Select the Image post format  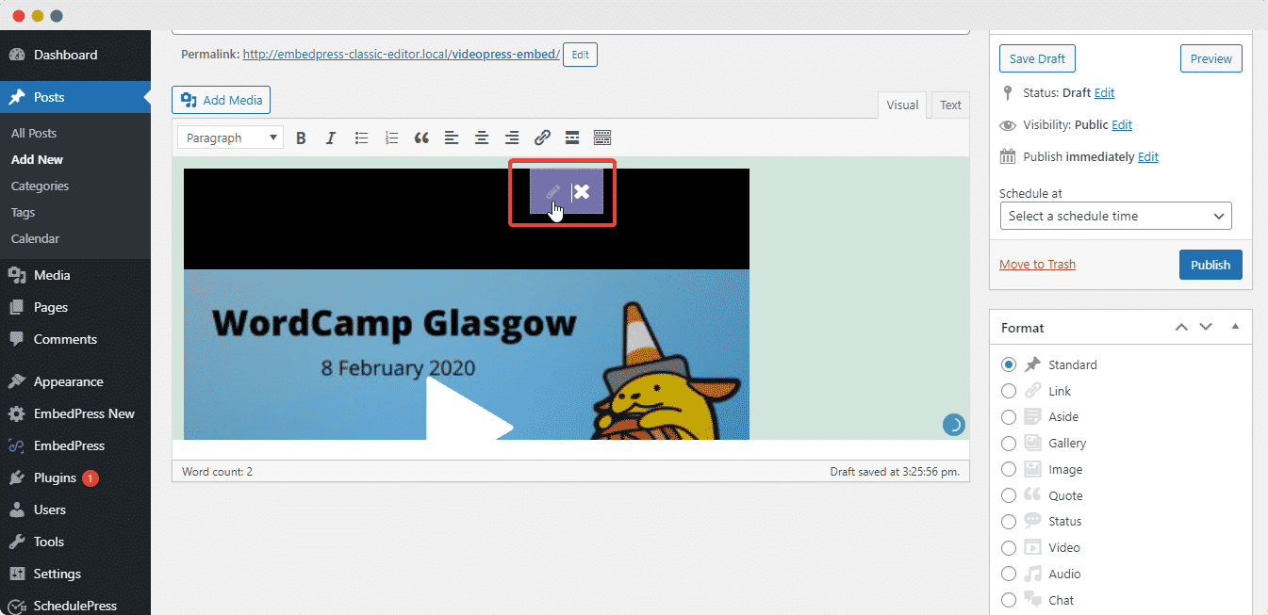pyautogui.click(x=1009, y=469)
